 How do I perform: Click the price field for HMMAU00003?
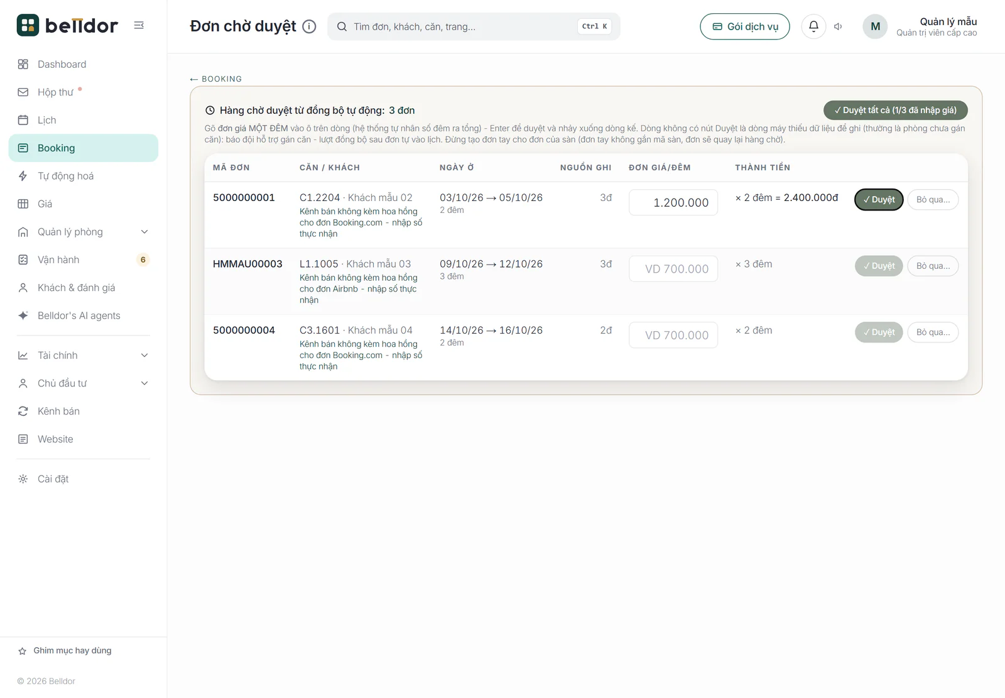point(673,269)
